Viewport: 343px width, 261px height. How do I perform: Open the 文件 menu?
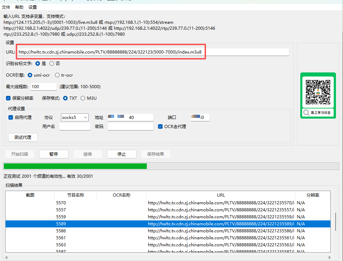coord(6,7)
